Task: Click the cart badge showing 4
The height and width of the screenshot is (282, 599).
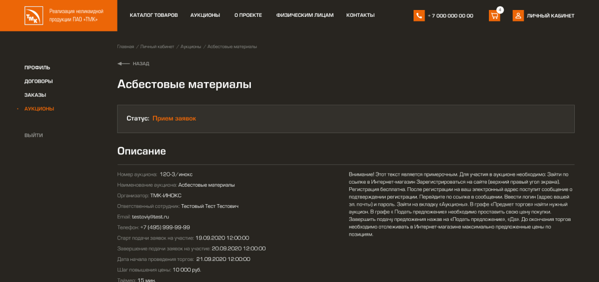Action: pyautogui.click(x=499, y=10)
